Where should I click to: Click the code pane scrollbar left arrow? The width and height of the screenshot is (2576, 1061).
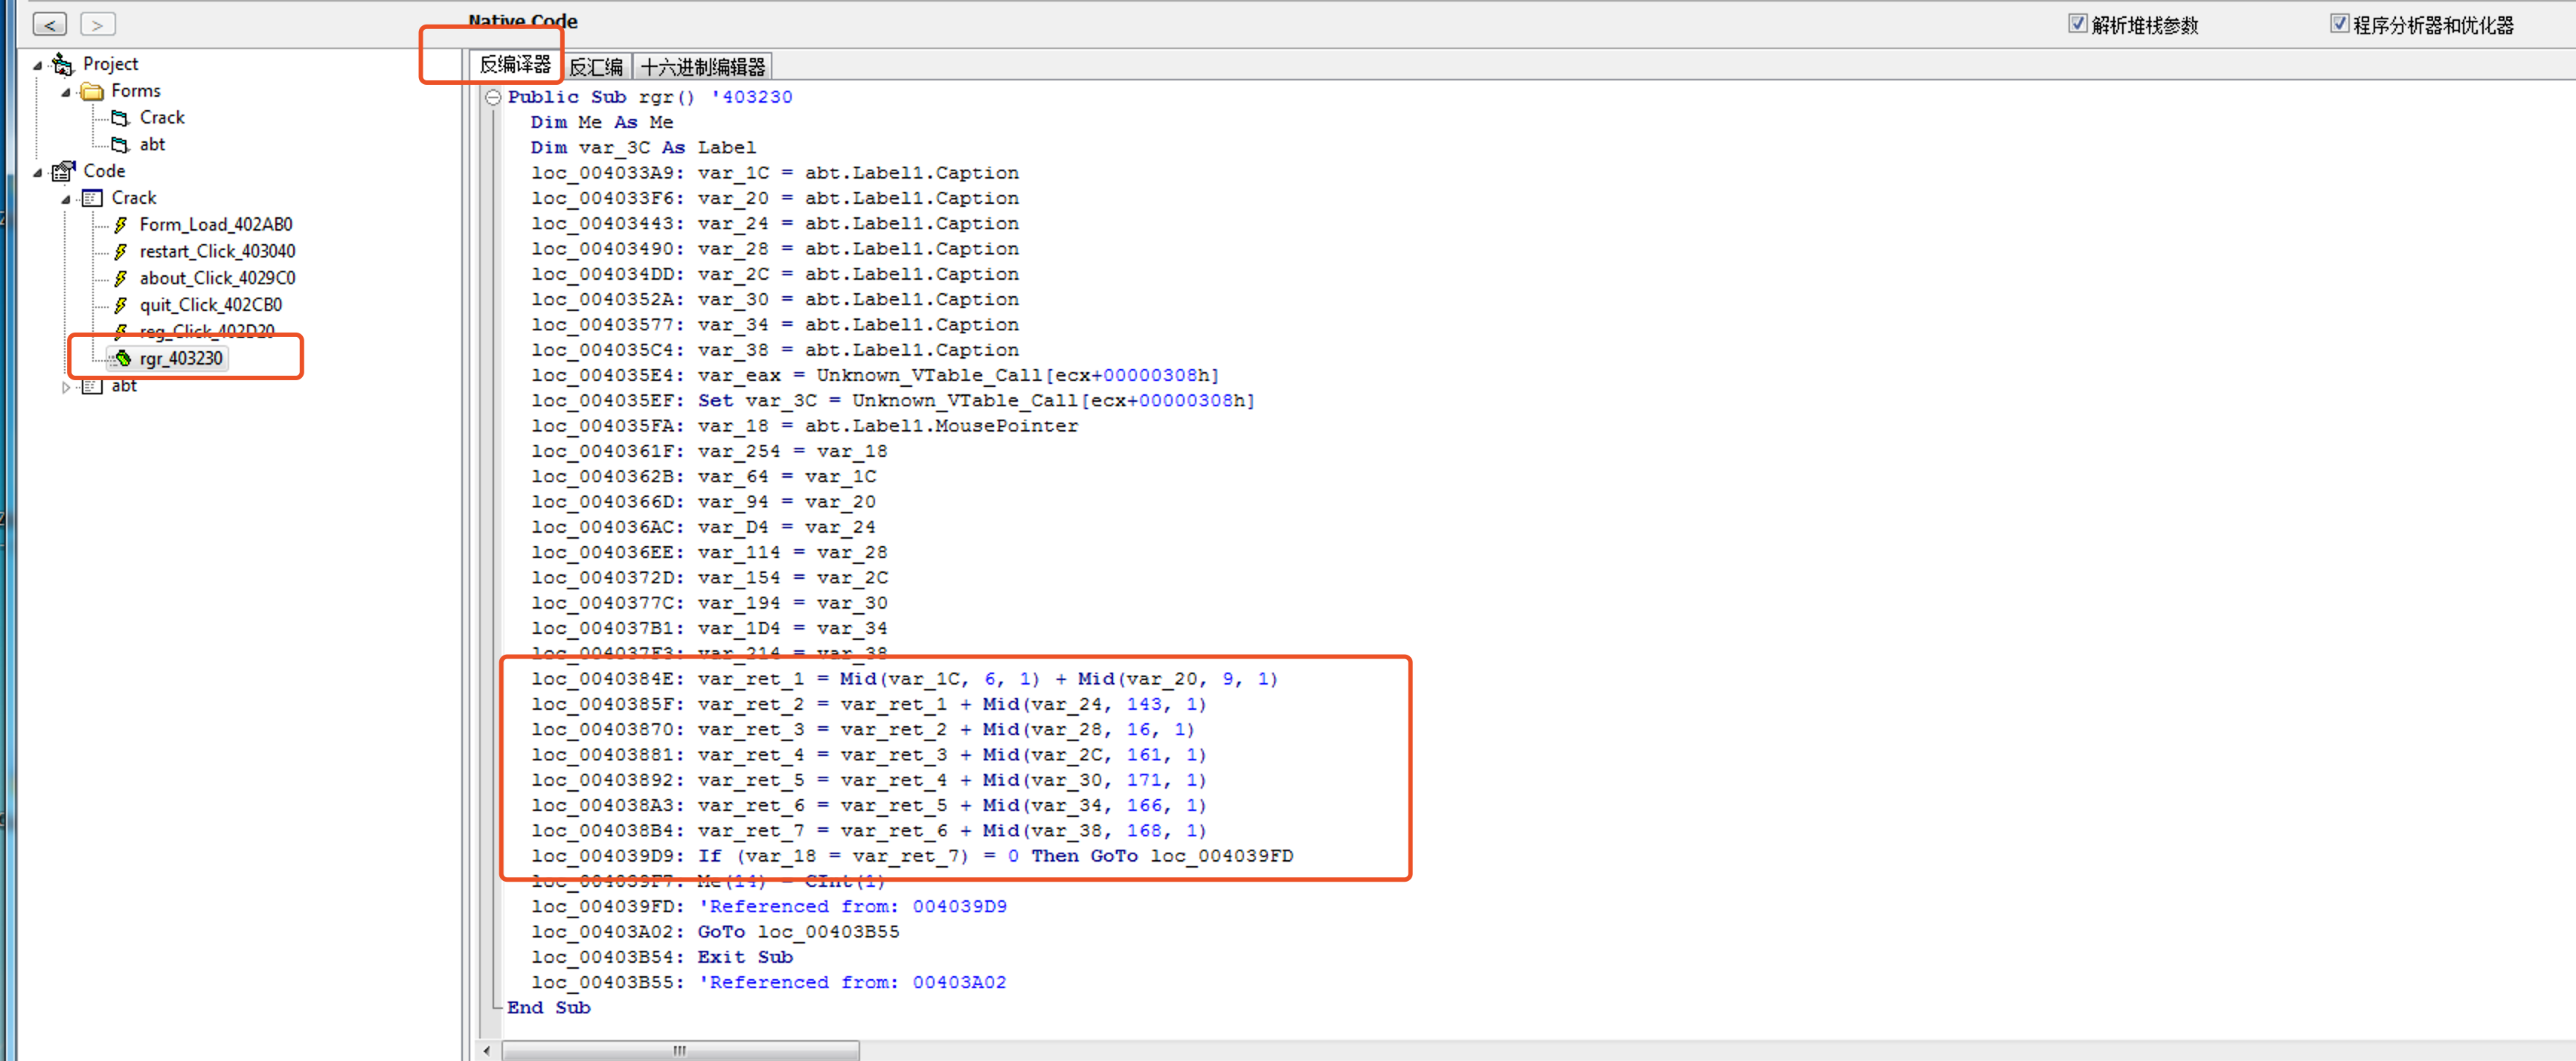click(x=487, y=1050)
